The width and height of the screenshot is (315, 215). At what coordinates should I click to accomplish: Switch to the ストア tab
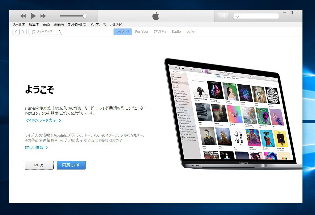[191, 31]
